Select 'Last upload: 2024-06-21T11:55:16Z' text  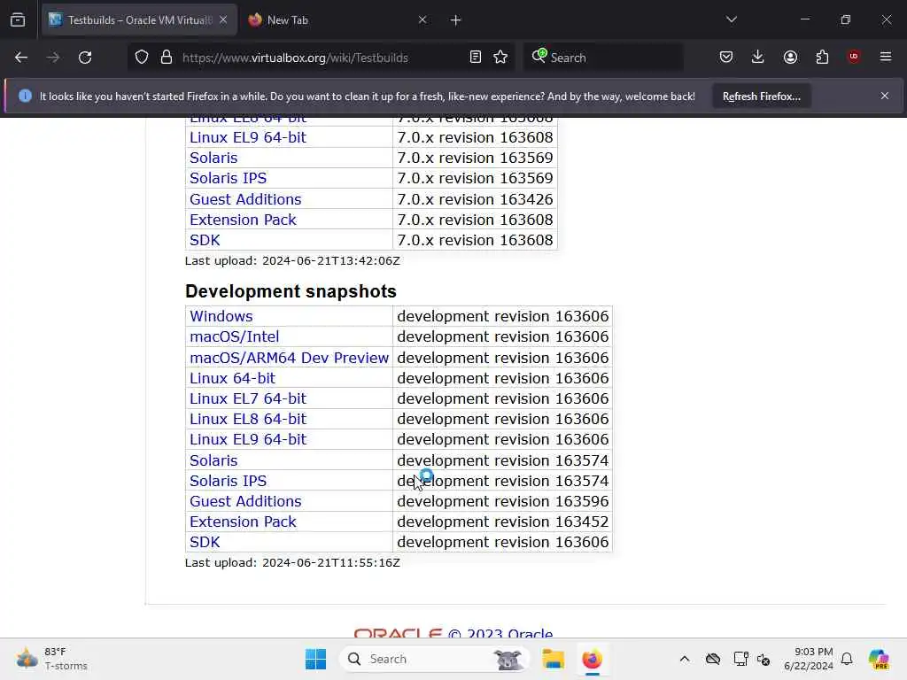coord(292,562)
